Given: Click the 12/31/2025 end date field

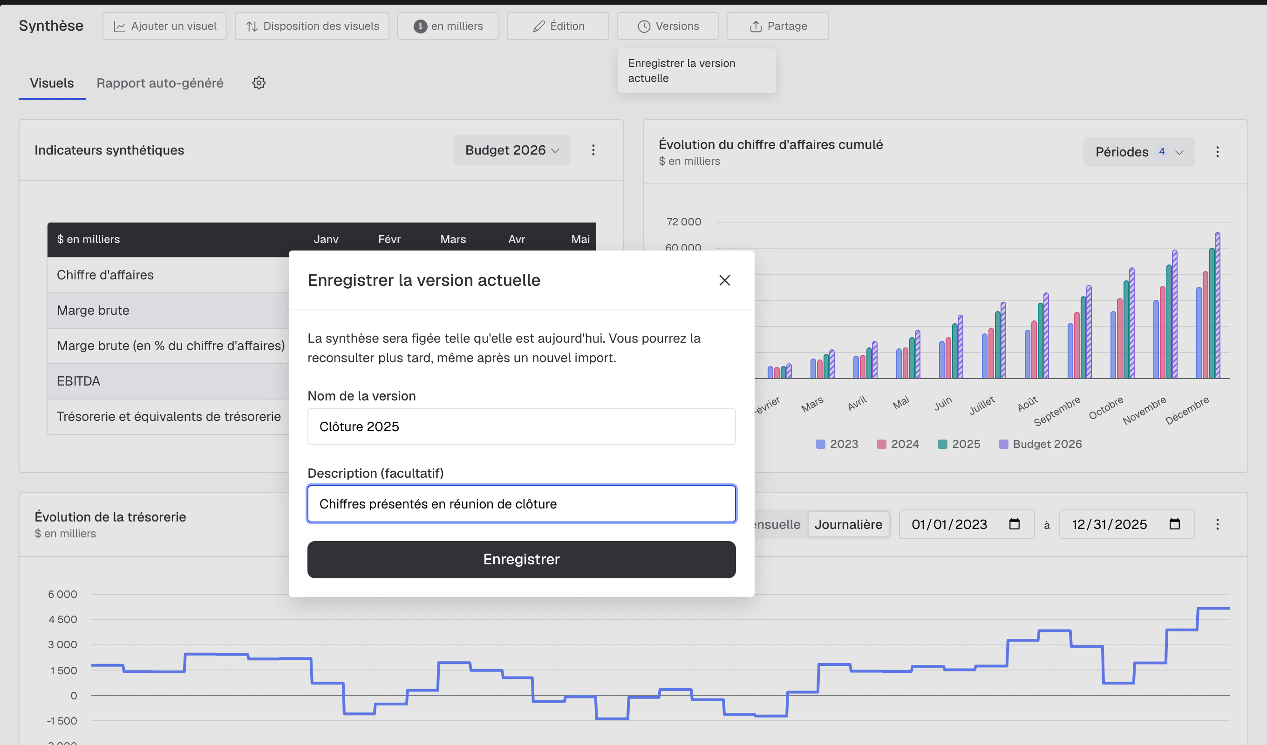Looking at the screenshot, I should [1127, 524].
